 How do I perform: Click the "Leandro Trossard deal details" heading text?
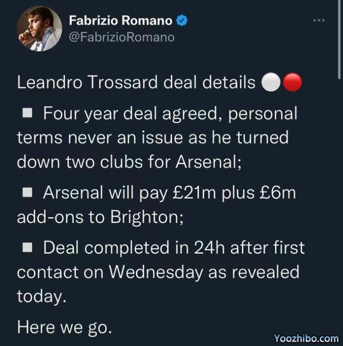pyautogui.click(x=136, y=82)
